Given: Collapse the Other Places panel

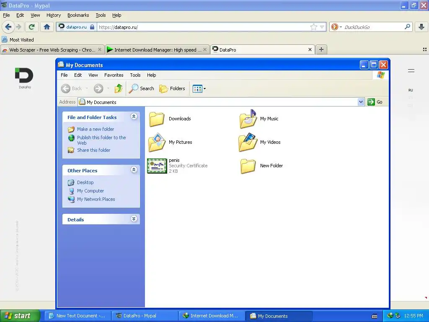Looking at the screenshot, I should click(x=134, y=170).
